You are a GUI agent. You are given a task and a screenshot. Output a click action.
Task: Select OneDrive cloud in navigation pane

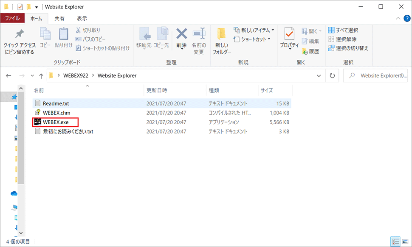pos(14,194)
